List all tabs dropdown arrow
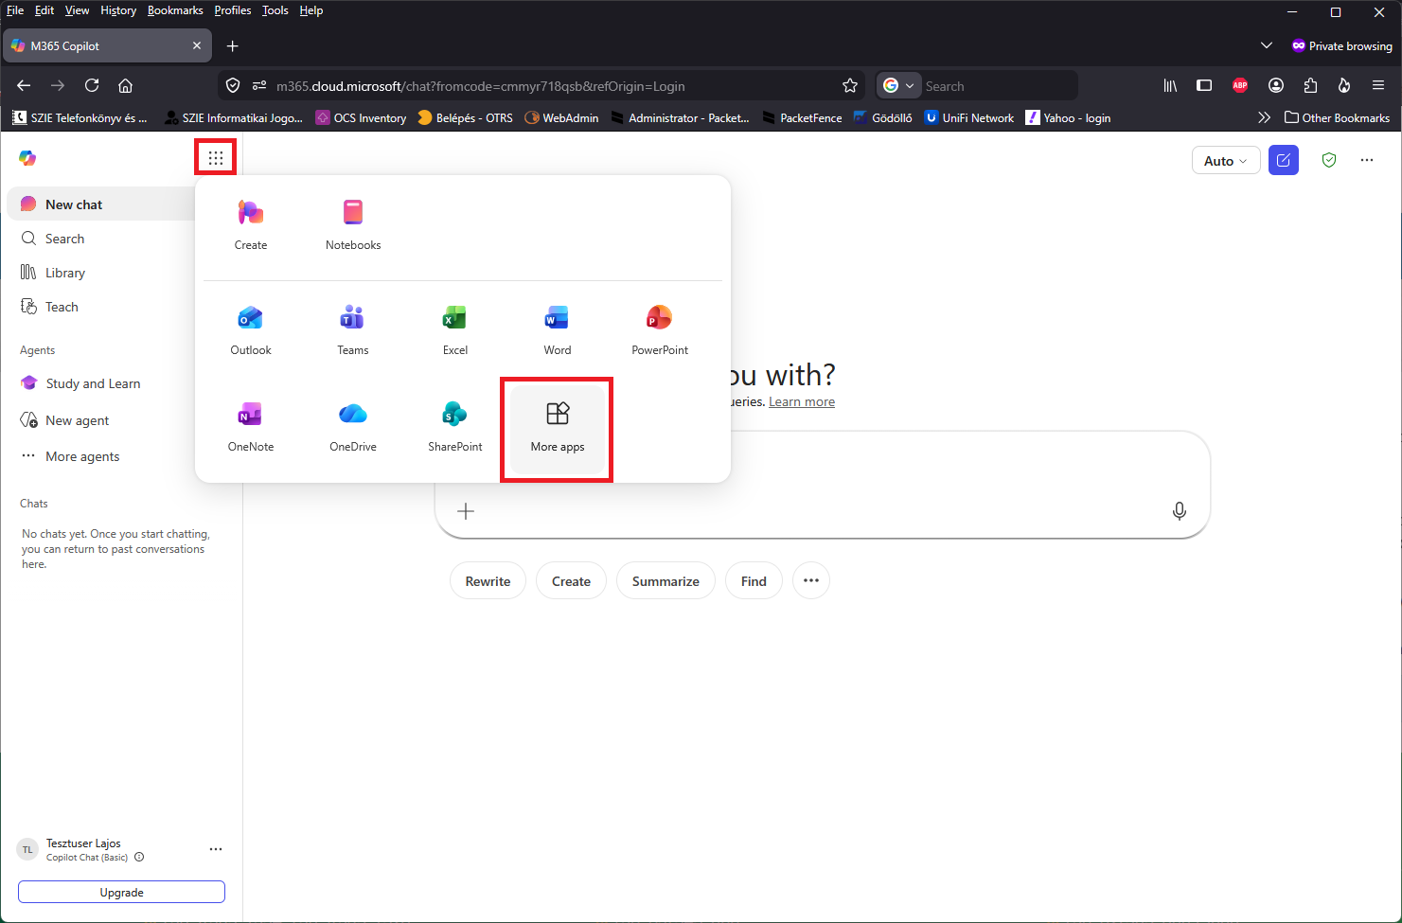This screenshot has height=923, width=1402. (1267, 45)
